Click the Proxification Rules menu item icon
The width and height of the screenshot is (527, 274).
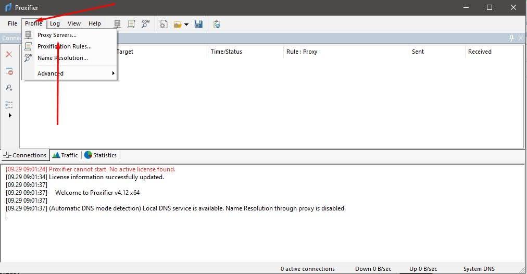[28, 46]
